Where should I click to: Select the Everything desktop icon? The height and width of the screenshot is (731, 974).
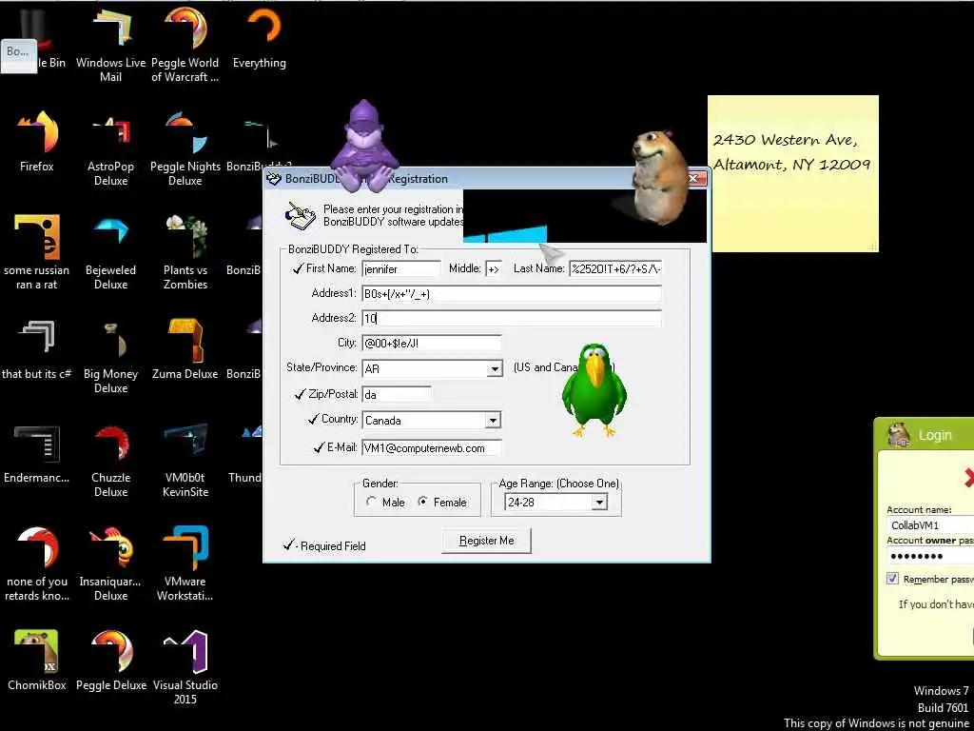pos(260,38)
